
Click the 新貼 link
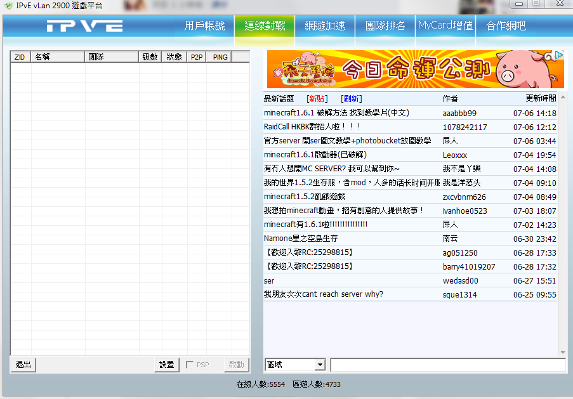pos(317,99)
